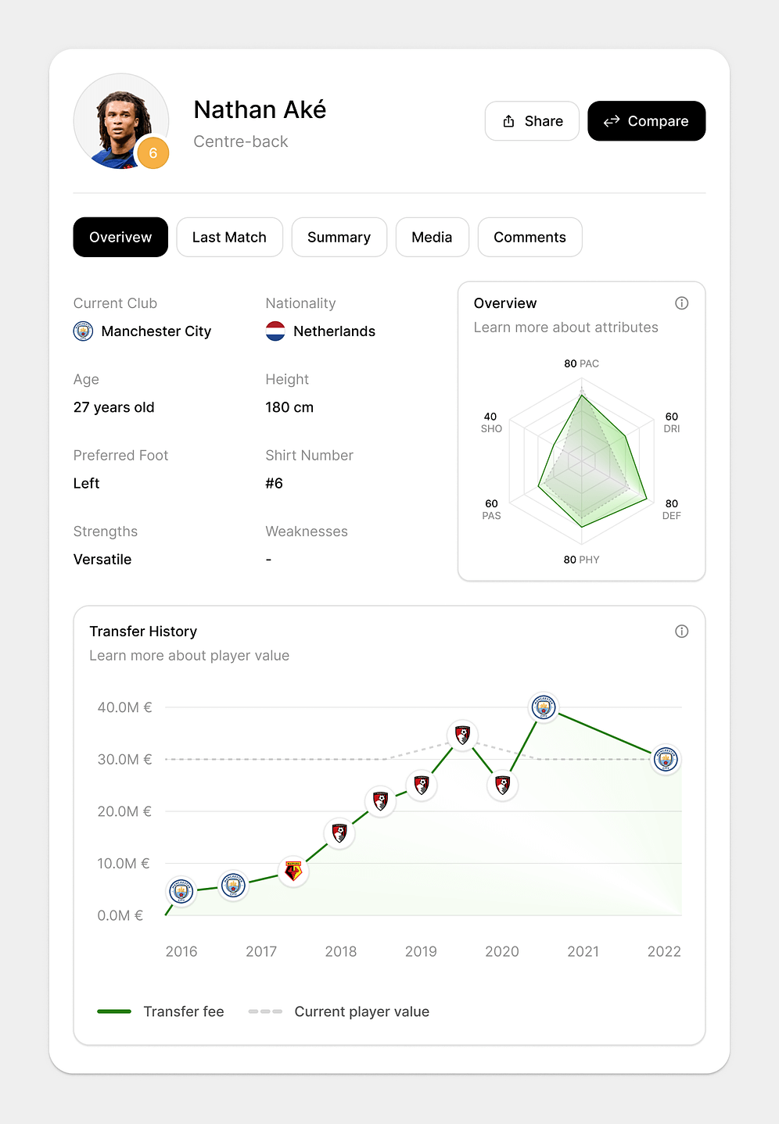779x1124 pixels.
Task: Select the Overview tab
Action: 120,237
